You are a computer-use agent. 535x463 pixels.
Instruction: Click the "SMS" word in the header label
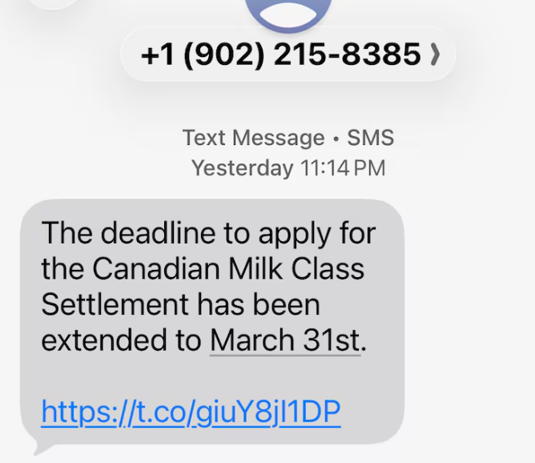[370, 138]
